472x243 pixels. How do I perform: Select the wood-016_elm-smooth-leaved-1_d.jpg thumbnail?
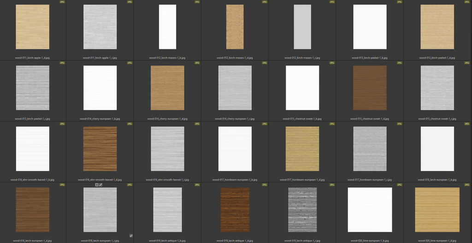click(x=100, y=148)
